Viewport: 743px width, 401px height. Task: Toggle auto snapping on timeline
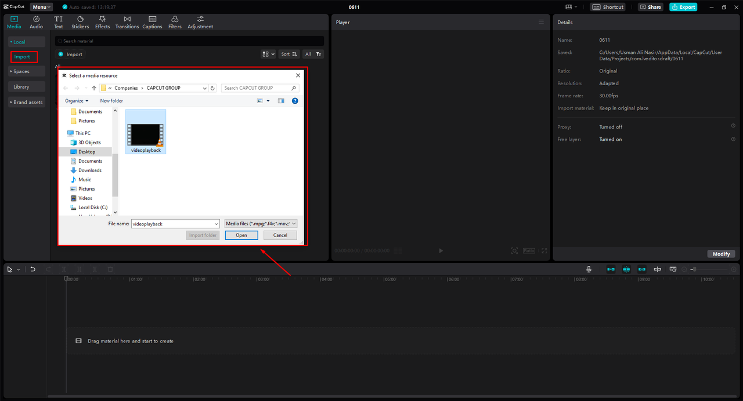(x=627, y=269)
